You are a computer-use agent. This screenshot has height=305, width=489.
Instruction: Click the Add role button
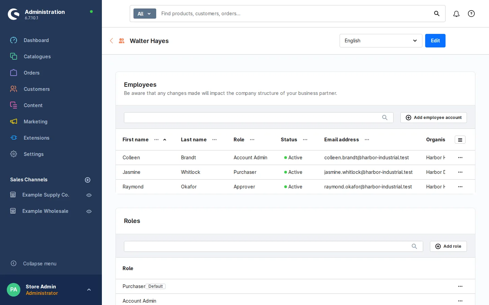(448, 246)
